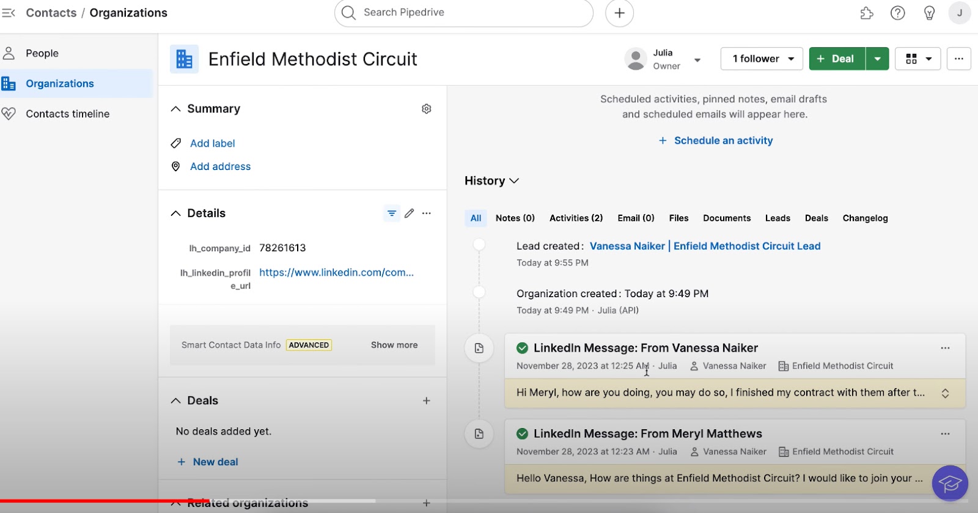
Task: Toggle done checkmark on Vanessa Naiker message
Action: (522, 348)
